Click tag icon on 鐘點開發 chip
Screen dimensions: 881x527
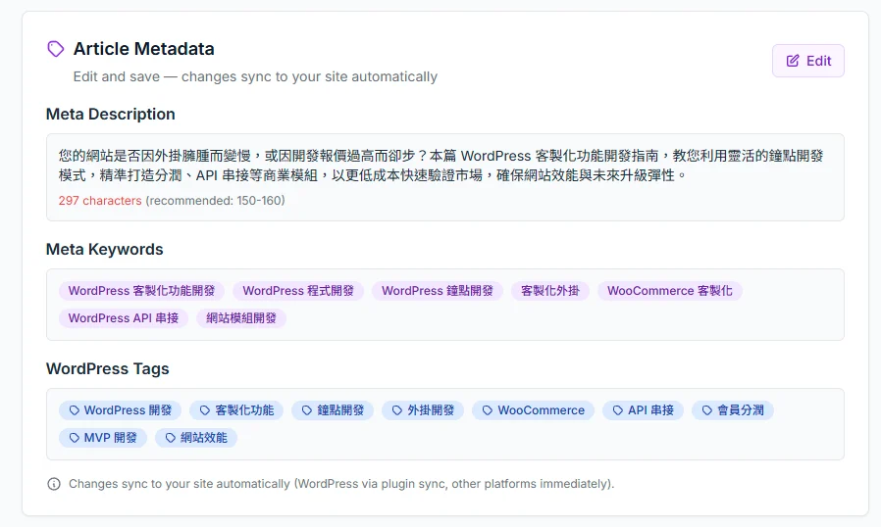pos(307,410)
